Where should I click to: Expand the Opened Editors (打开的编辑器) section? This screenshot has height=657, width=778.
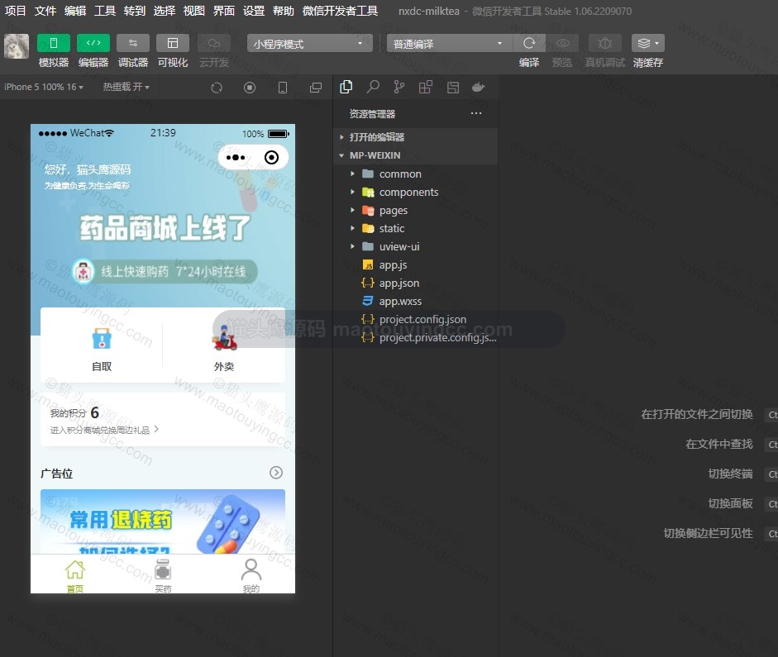tap(416, 137)
